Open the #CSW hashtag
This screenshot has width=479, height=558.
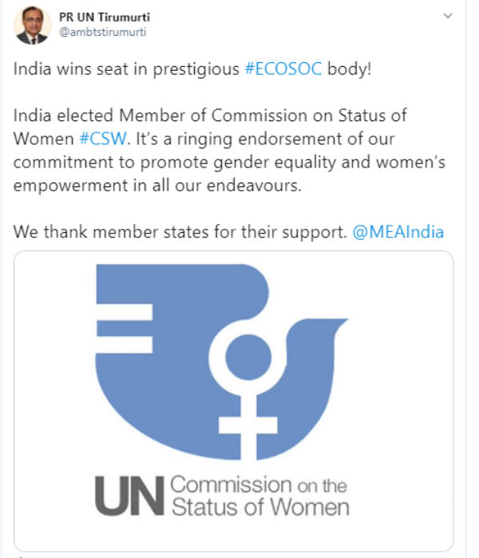point(103,139)
